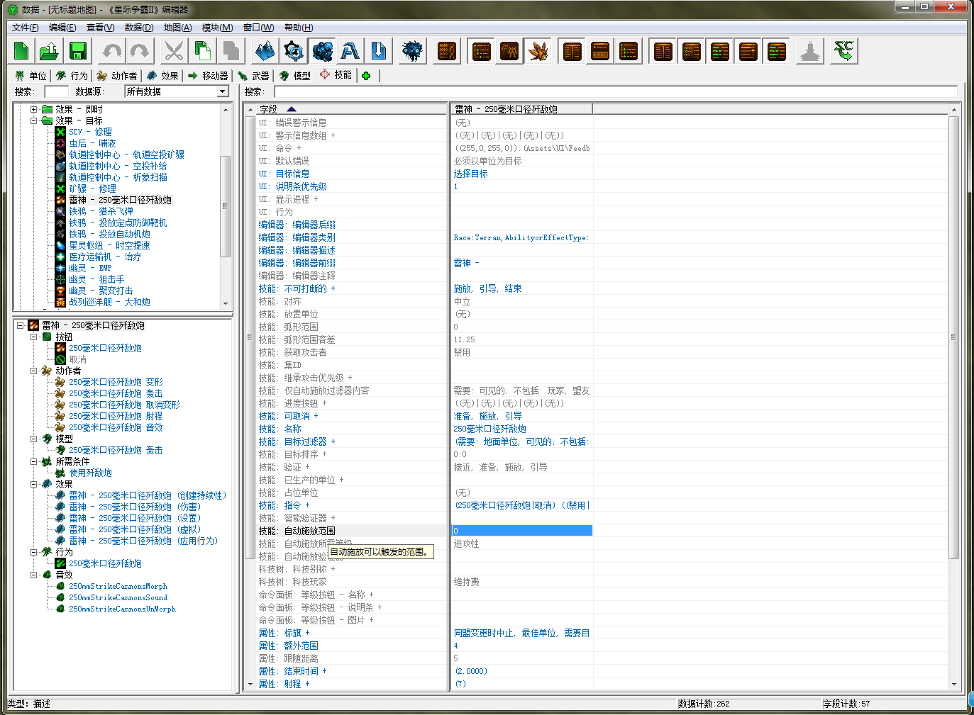Image resolution: width=974 pixels, height=715 pixels.
Task: Open 使用歼敌炮 requirement entry
Action: point(90,473)
